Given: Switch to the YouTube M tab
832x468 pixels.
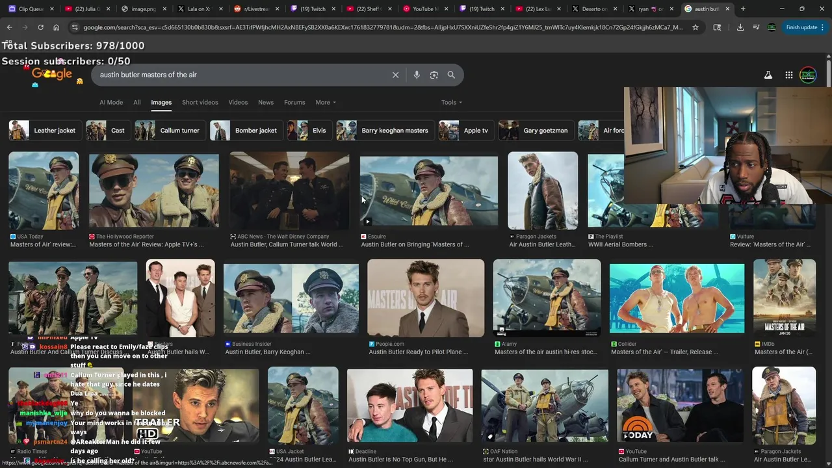Looking at the screenshot, I should point(426,9).
